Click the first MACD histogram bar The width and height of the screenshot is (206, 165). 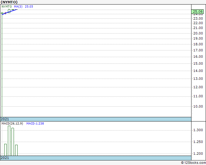pos(5,150)
